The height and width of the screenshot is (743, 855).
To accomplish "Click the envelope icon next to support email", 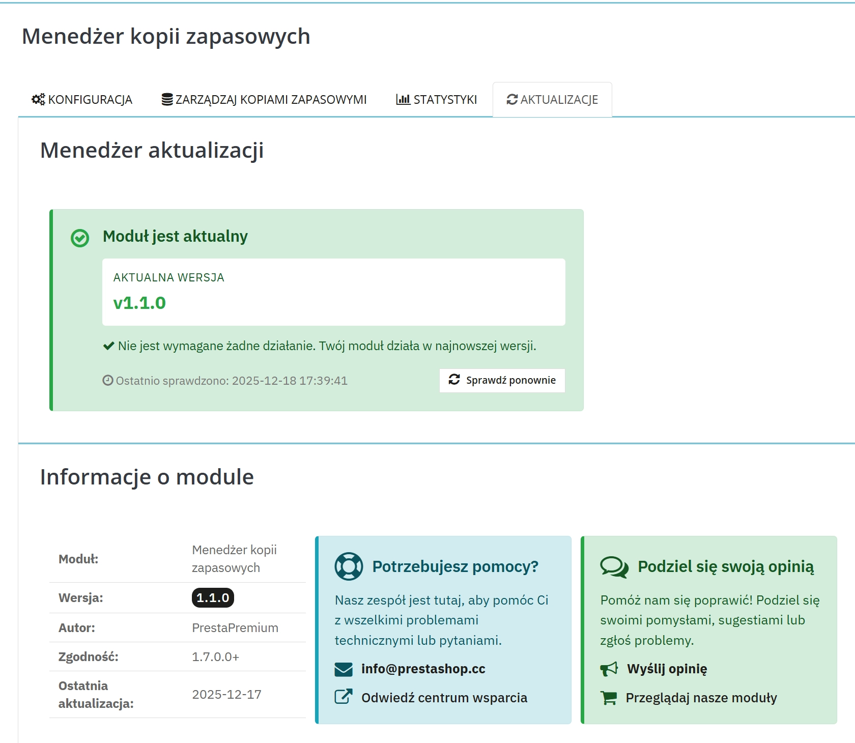I will [344, 669].
